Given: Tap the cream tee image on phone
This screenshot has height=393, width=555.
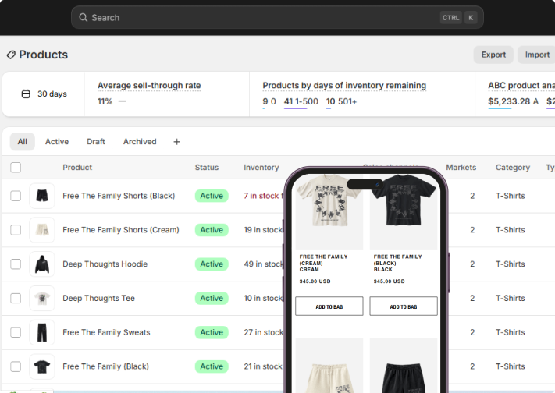Looking at the screenshot, I should pyautogui.click(x=329, y=211).
